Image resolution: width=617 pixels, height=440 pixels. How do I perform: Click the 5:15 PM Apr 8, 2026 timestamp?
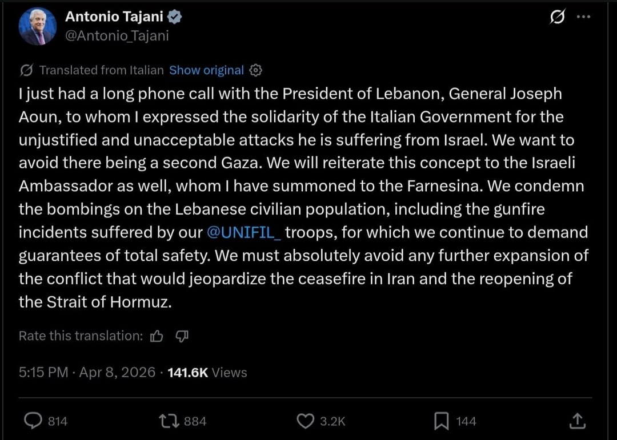click(x=87, y=373)
